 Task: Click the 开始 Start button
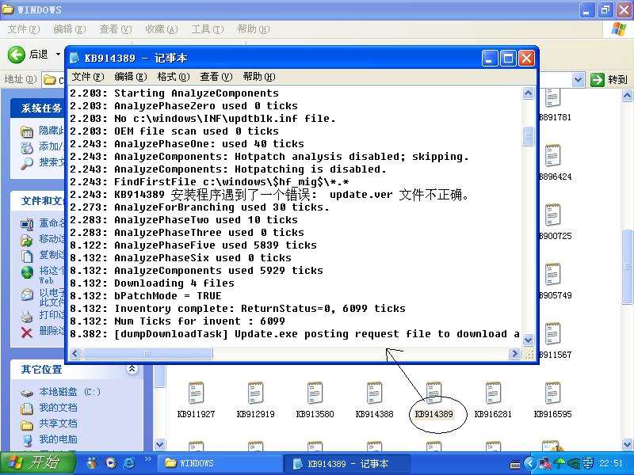click(x=37, y=463)
